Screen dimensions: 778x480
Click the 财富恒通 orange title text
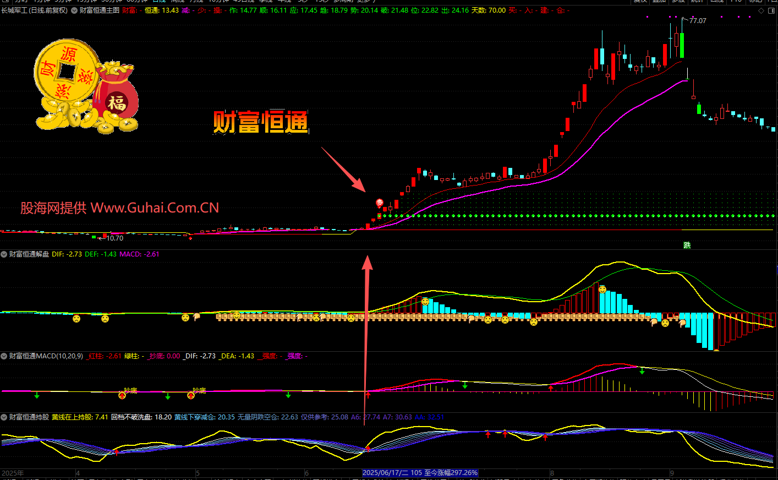[x=260, y=122]
